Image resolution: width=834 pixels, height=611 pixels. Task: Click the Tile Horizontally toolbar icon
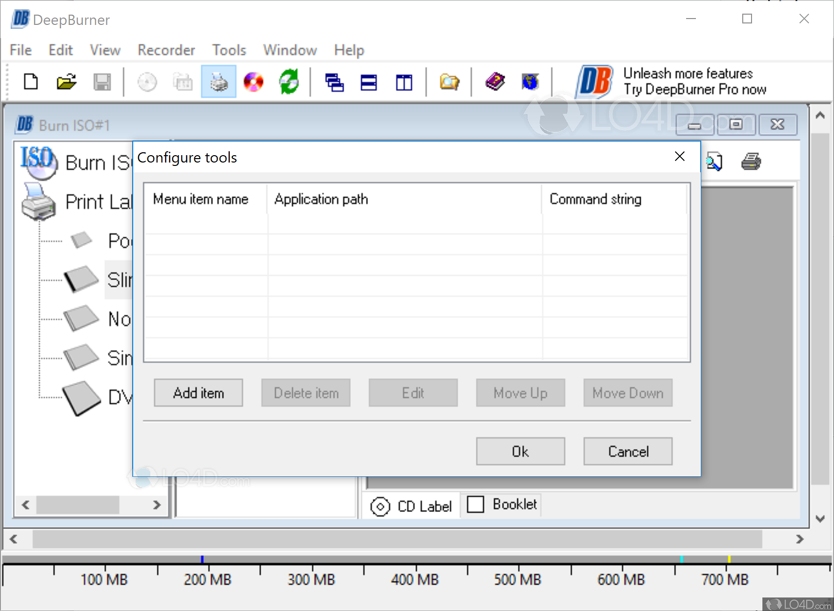(x=368, y=82)
